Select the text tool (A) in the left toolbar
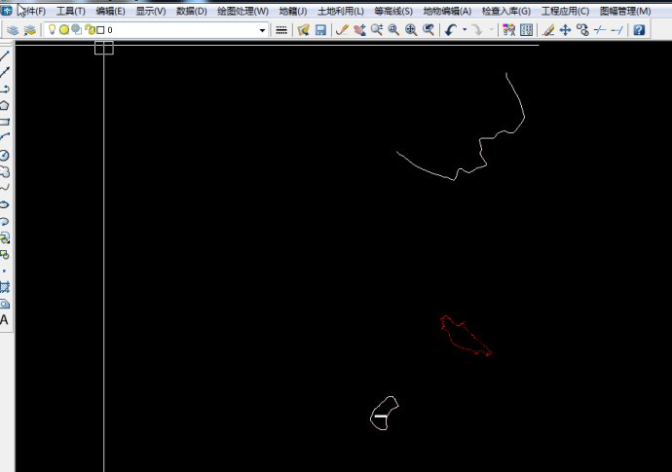This screenshot has width=672, height=472. pos(5,319)
